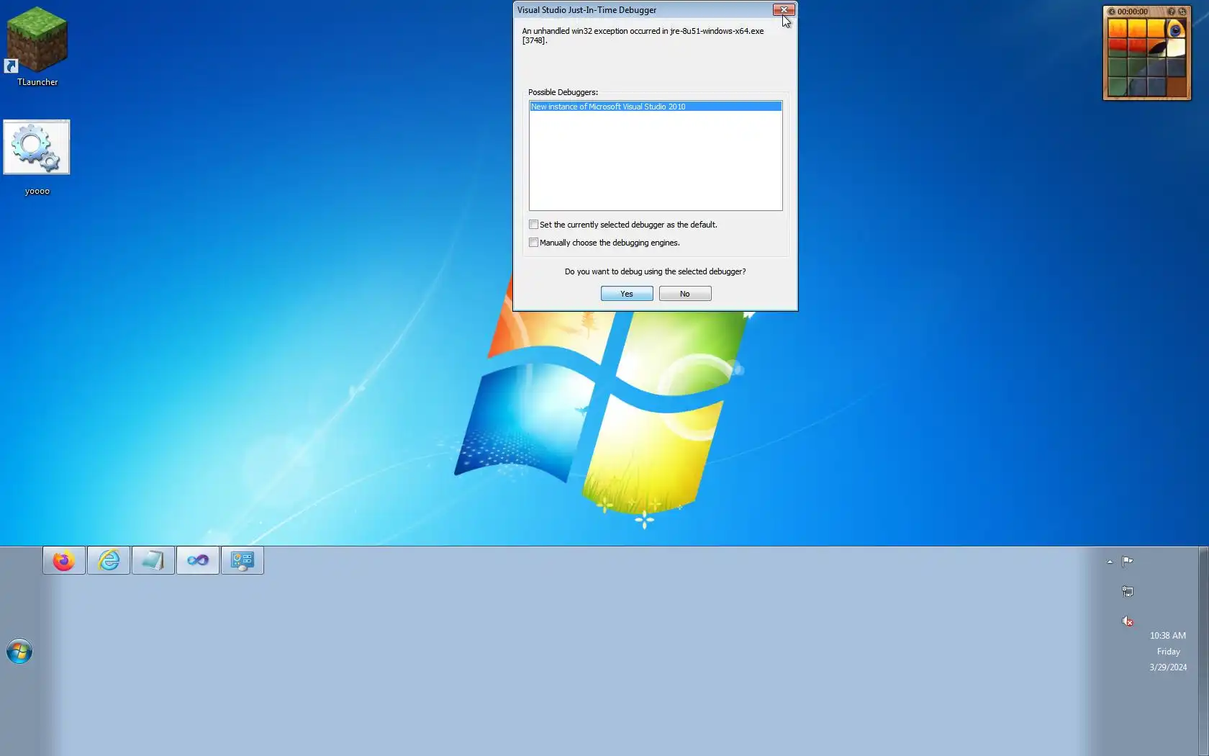
Task: Click the black curved beak puzzle tile
Action: 1156,48
